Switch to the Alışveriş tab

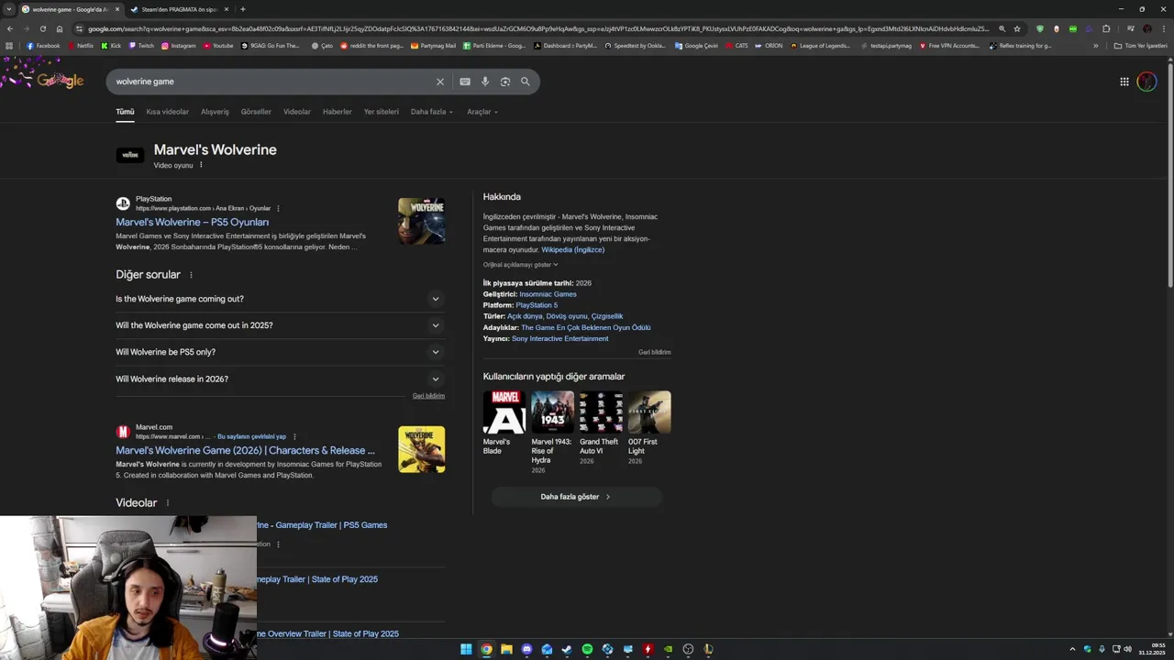215,112
